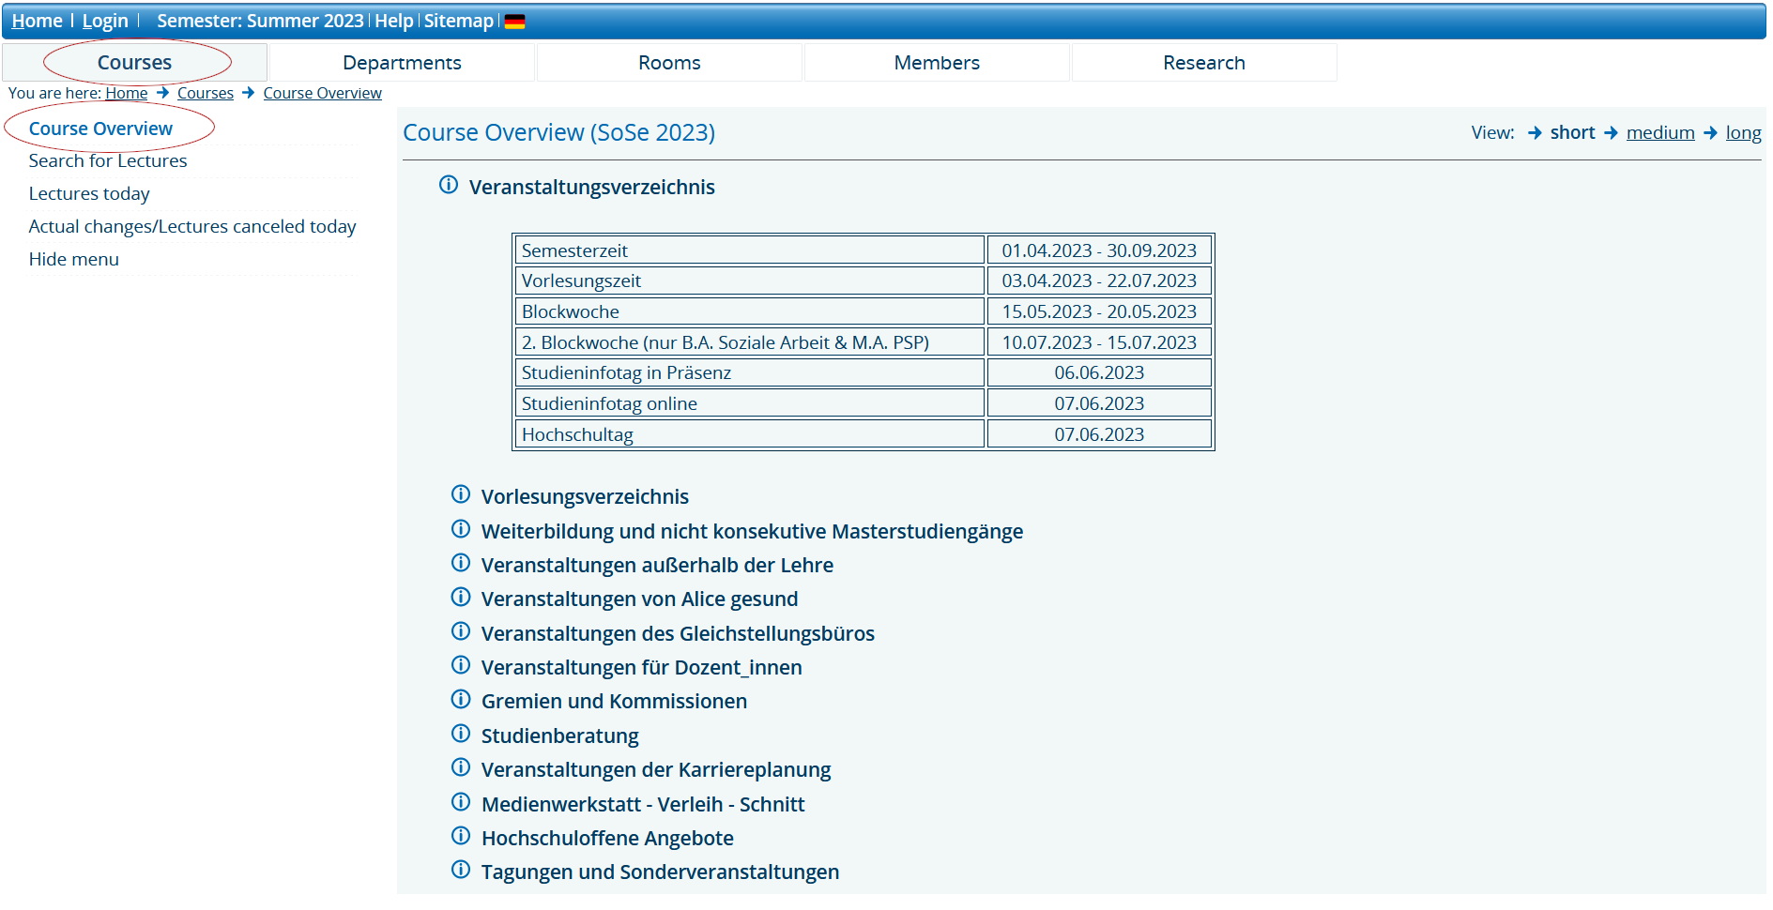The width and height of the screenshot is (1773, 910).
Task: Click Courses in the breadcrumb trail
Action: (206, 93)
